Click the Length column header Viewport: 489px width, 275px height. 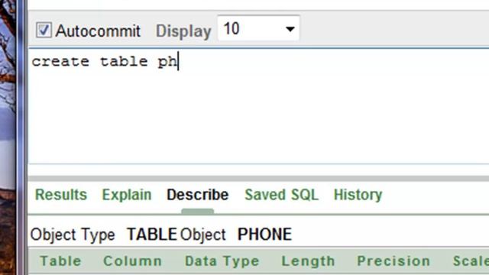308,261
